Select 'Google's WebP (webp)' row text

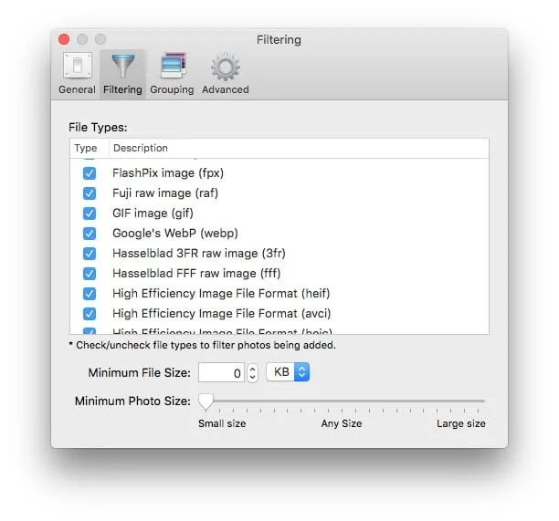(x=175, y=234)
